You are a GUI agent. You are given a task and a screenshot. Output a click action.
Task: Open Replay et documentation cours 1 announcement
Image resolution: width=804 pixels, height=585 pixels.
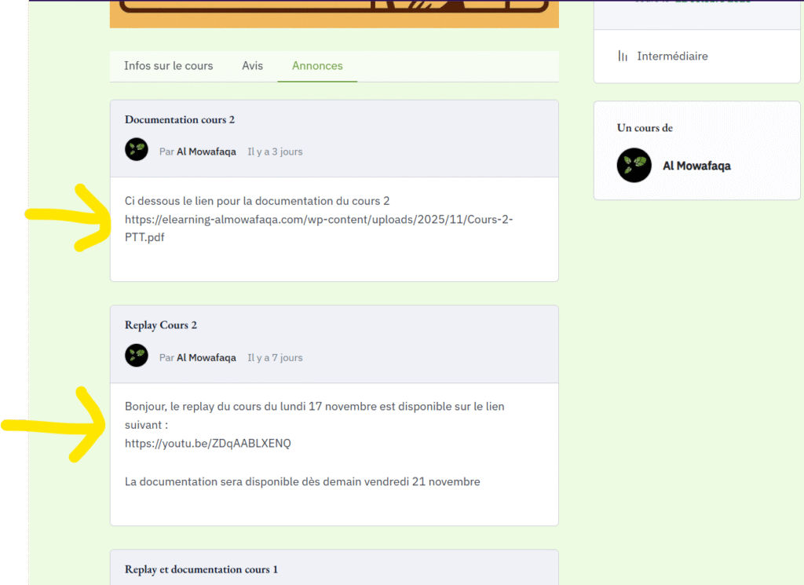pos(201,569)
